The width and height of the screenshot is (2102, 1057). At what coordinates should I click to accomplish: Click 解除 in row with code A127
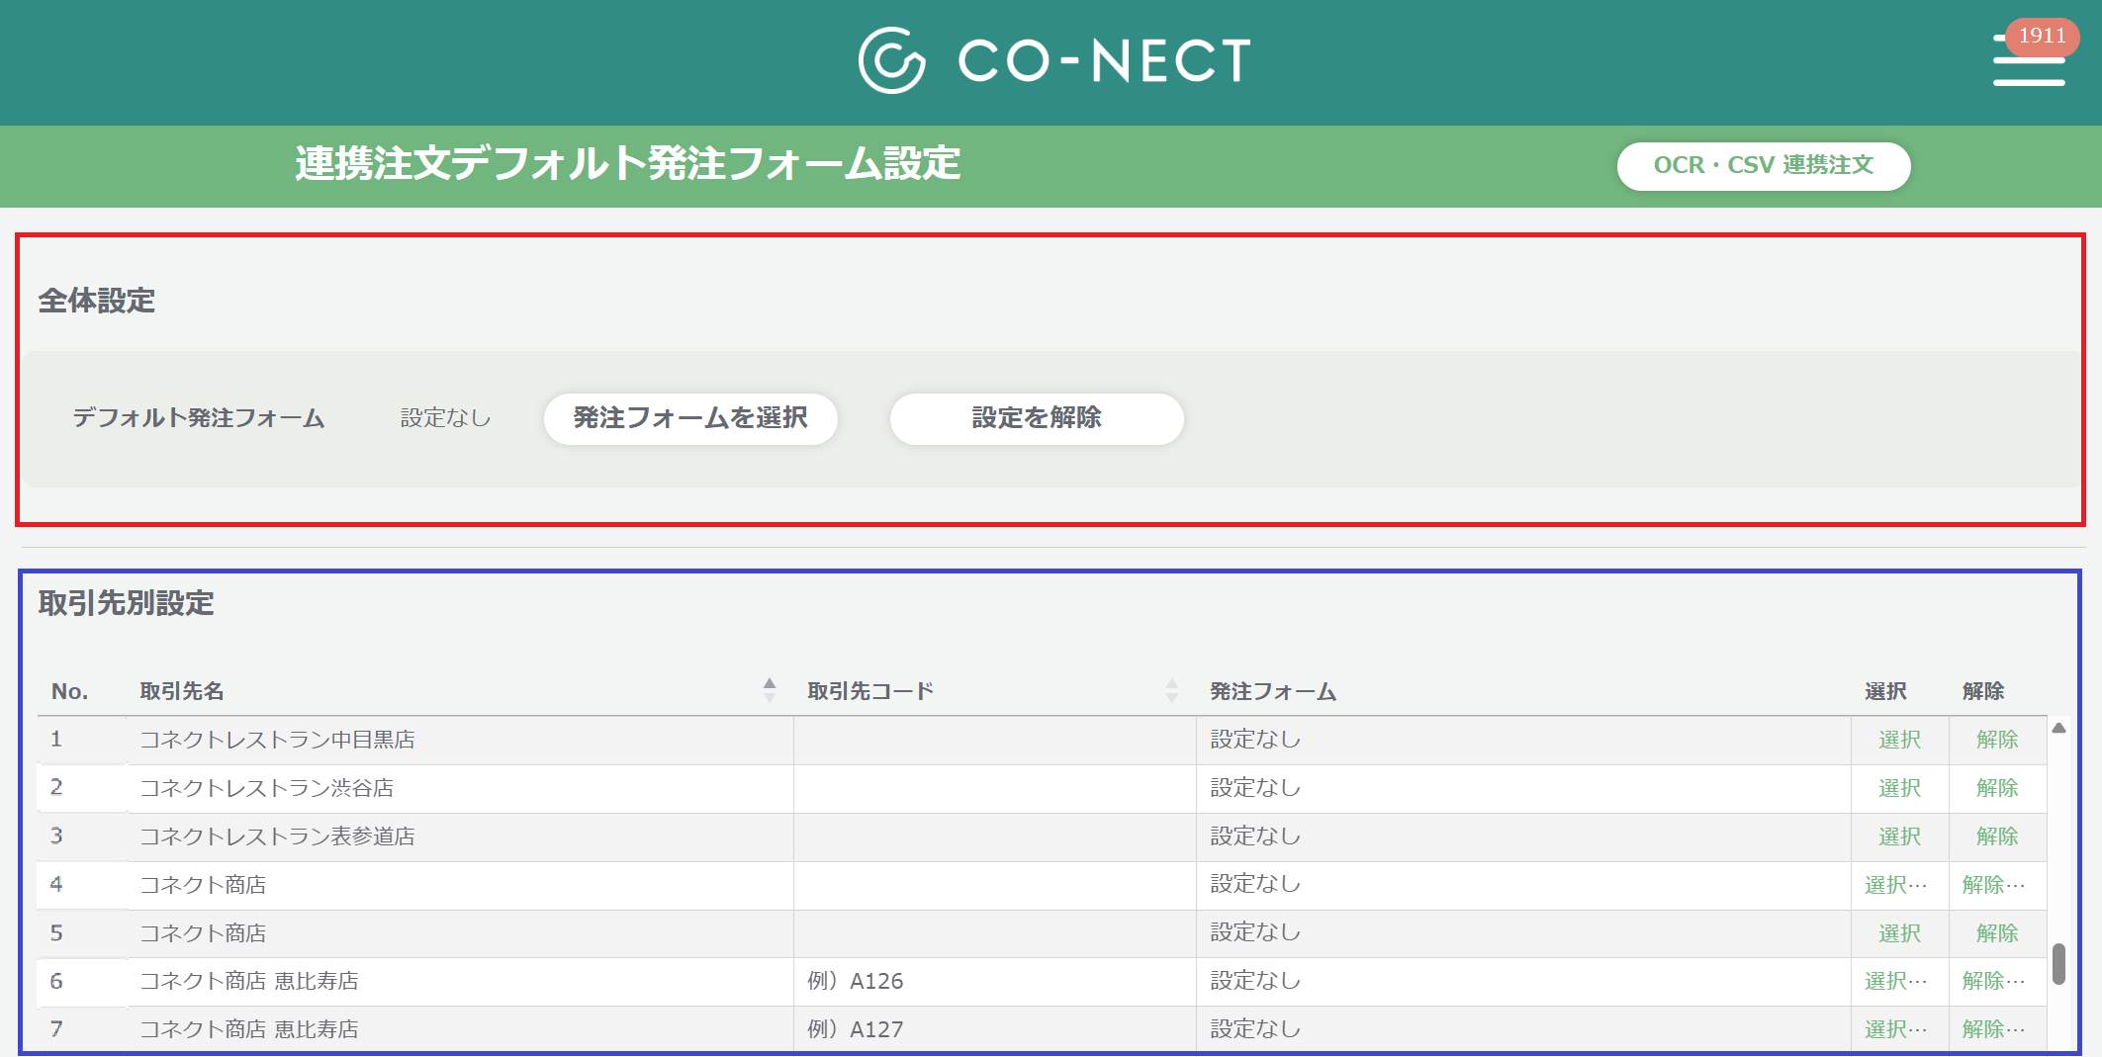coord(1994,1029)
